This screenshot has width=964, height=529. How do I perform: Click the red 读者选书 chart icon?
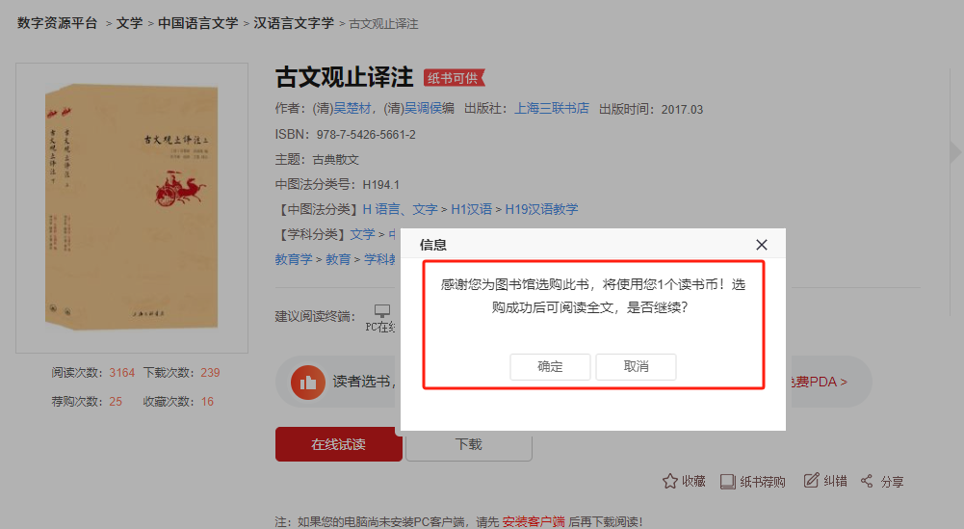[308, 382]
